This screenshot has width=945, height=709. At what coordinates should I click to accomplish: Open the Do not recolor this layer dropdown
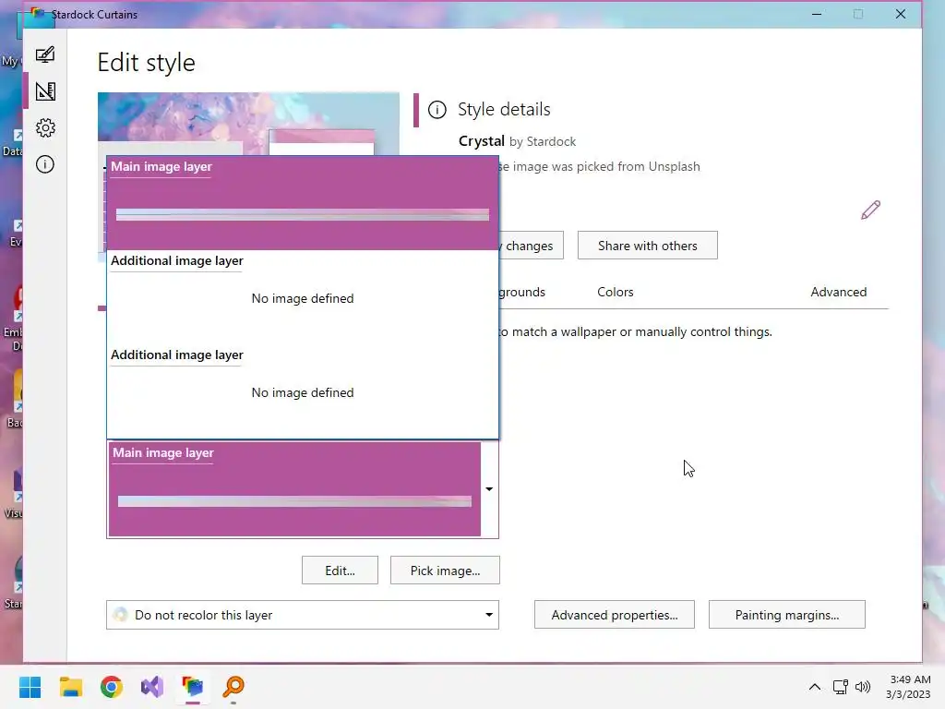pyautogui.click(x=303, y=615)
